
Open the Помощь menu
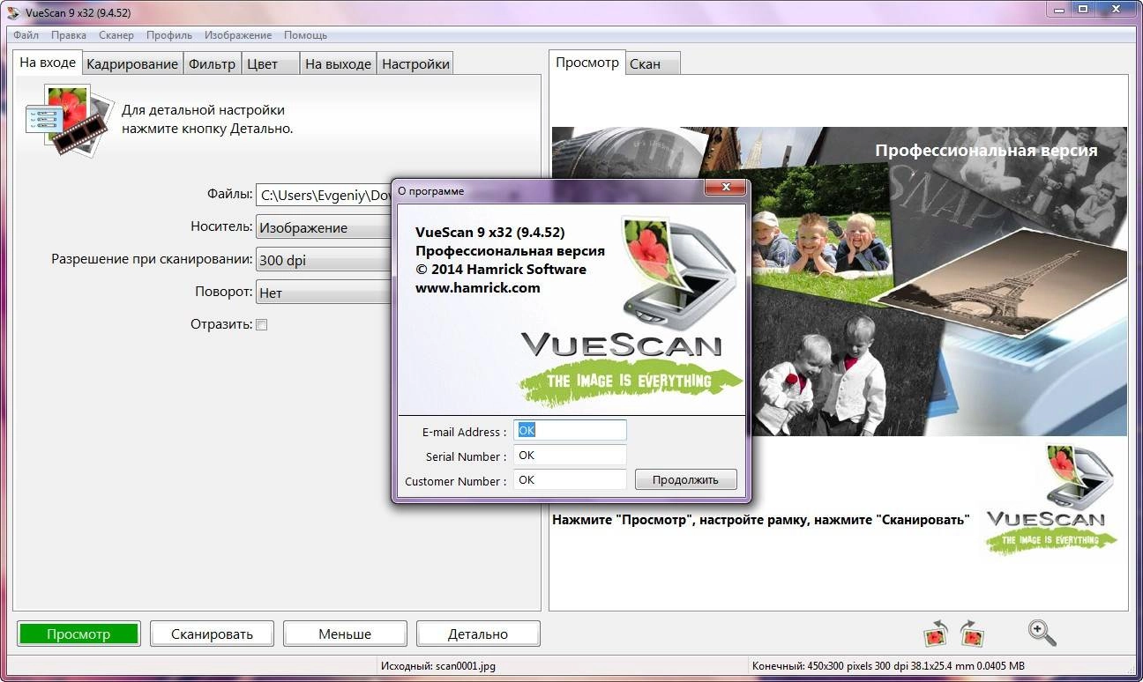tap(305, 35)
